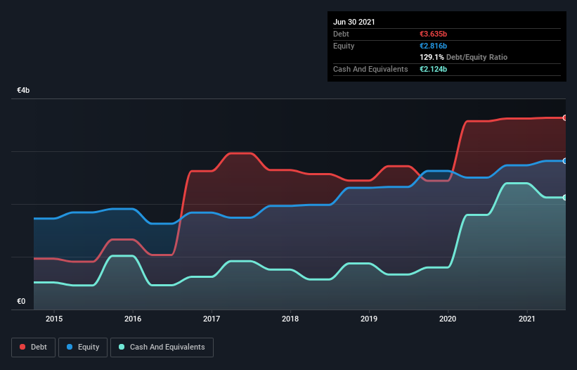The height and width of the screenshot is (370, 577).
Task: Toggle the Equity legend button
Action: click(83, 347)
